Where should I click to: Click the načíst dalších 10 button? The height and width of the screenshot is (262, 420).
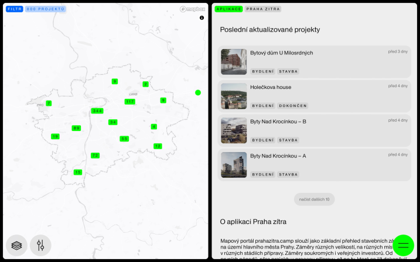pyautogui.click(x=314, y=199)
